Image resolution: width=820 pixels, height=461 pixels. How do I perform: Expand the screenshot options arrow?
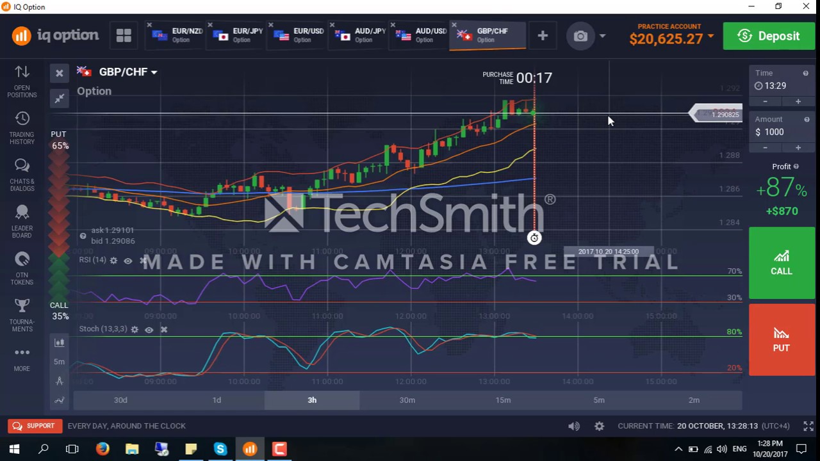pyautogui.click(x=602, y=36)
